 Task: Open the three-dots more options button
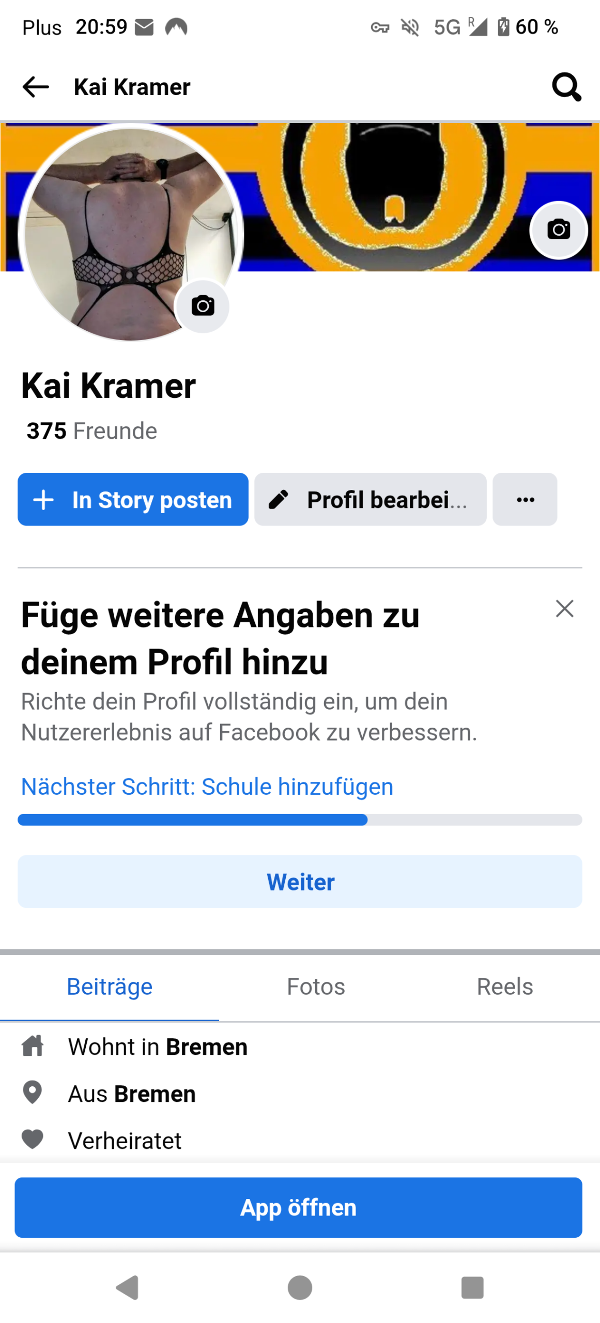pyautogui.click(x=525, y=499)
